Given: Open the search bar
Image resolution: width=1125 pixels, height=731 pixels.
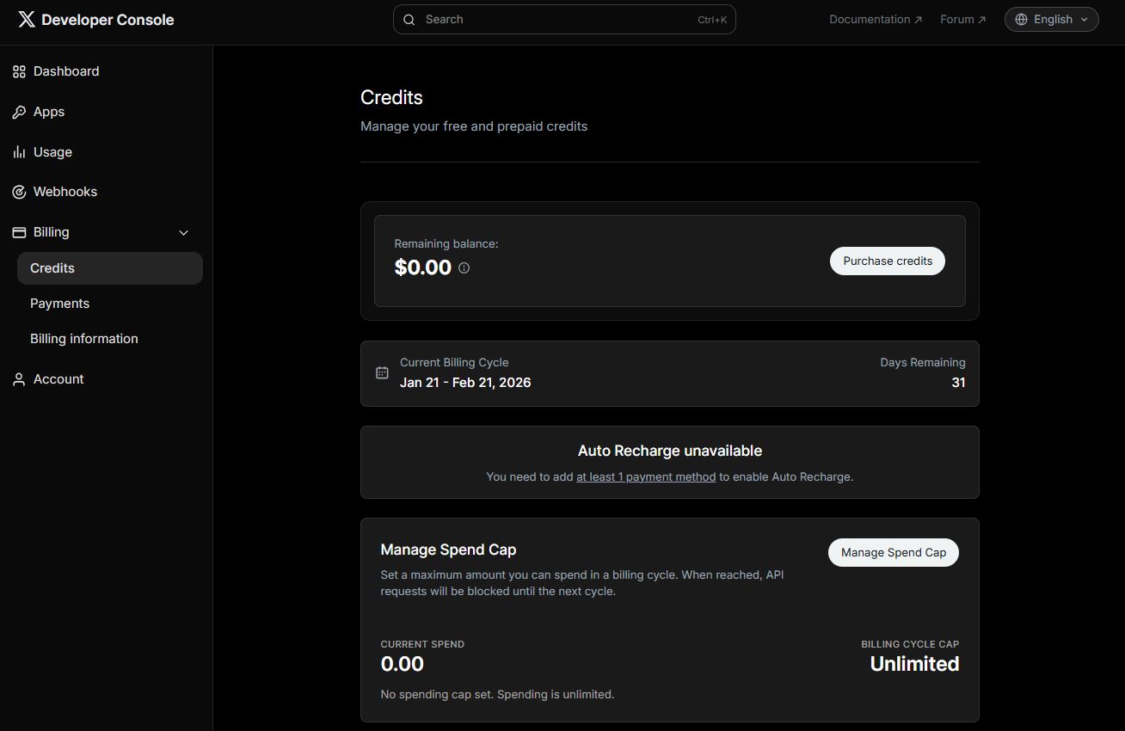Looking at the screenshot, I should 563,19.
